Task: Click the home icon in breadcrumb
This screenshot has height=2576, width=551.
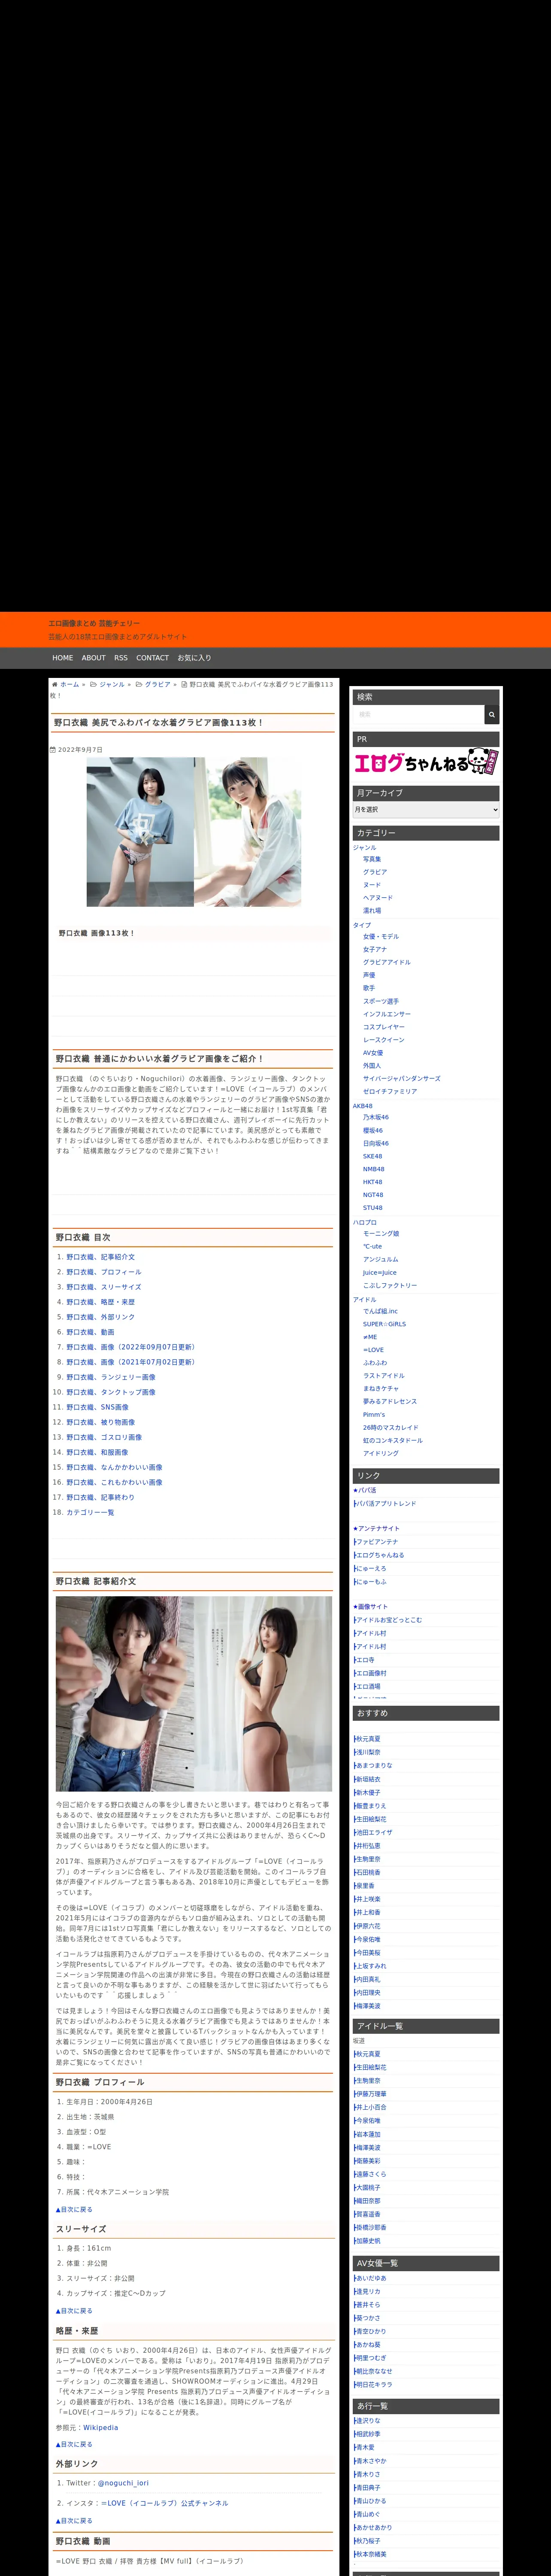Action: (x=54, y=685)
